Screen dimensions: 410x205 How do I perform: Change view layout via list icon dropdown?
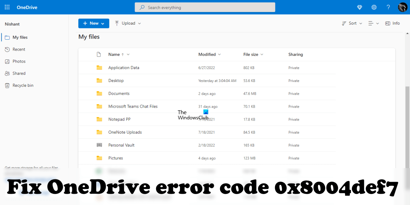[373, 23]
